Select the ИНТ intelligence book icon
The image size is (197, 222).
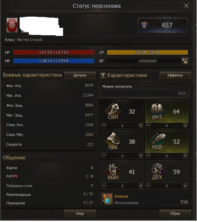click(x=157, y=111)
